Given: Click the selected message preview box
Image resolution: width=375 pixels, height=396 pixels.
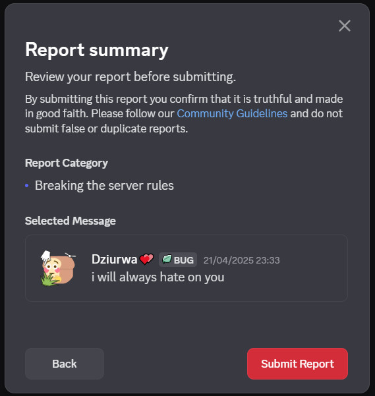Looking at the screenshot, I should click(187, 268).
